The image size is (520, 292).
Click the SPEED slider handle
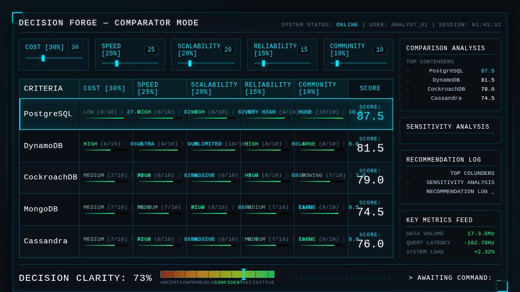117,63
